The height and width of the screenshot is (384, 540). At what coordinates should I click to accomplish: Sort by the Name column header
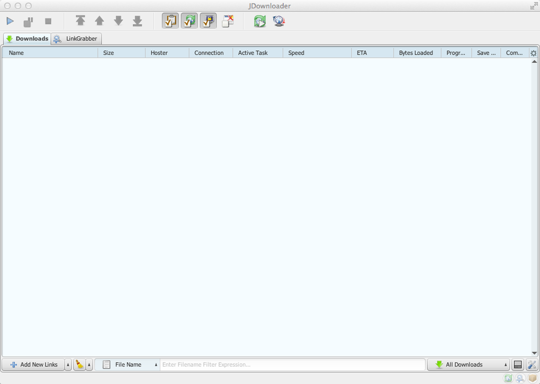(x=50, y=52)
